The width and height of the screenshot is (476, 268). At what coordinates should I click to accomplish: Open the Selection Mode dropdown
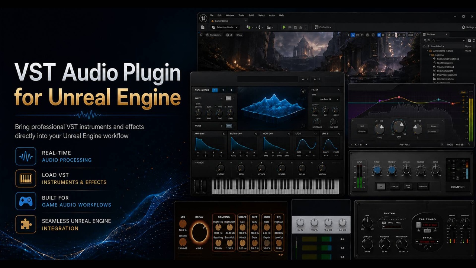(225, 27)
